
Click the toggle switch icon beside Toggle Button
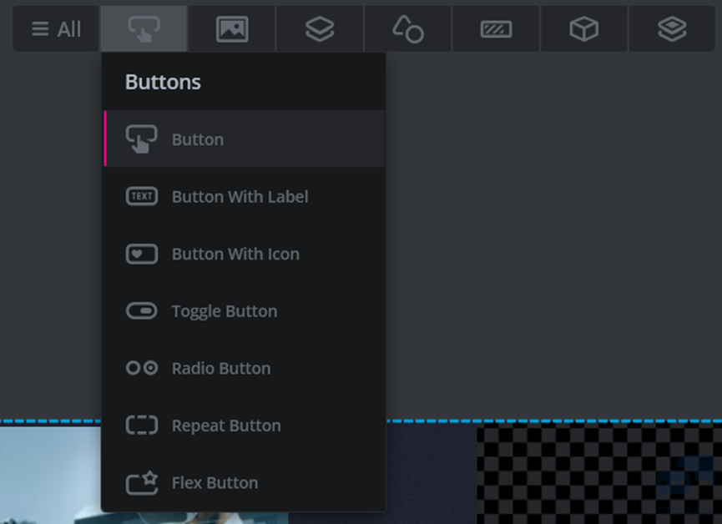[x=141, y=310]
